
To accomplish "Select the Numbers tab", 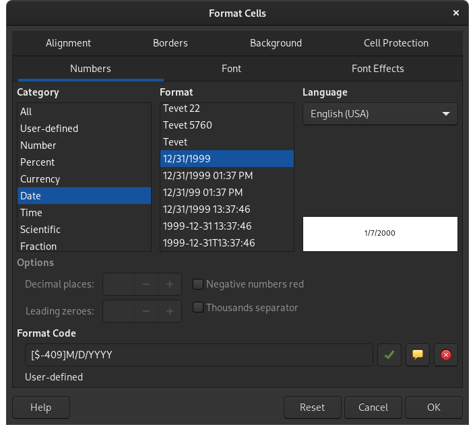I will coord(90,69).
